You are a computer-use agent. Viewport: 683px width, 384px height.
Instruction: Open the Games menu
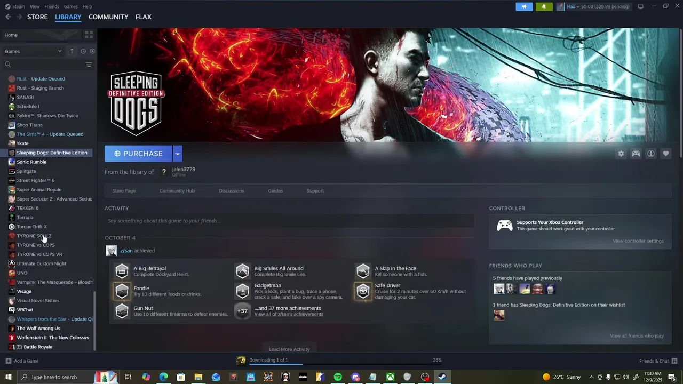click(70, 6)
